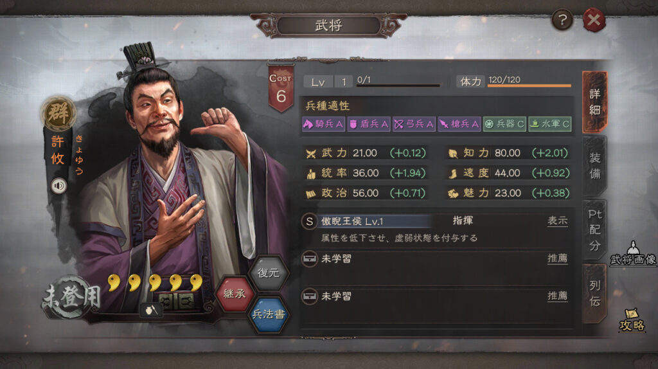Switch to the 詳細 tab
658x369 pixels.
click(594, 102)
